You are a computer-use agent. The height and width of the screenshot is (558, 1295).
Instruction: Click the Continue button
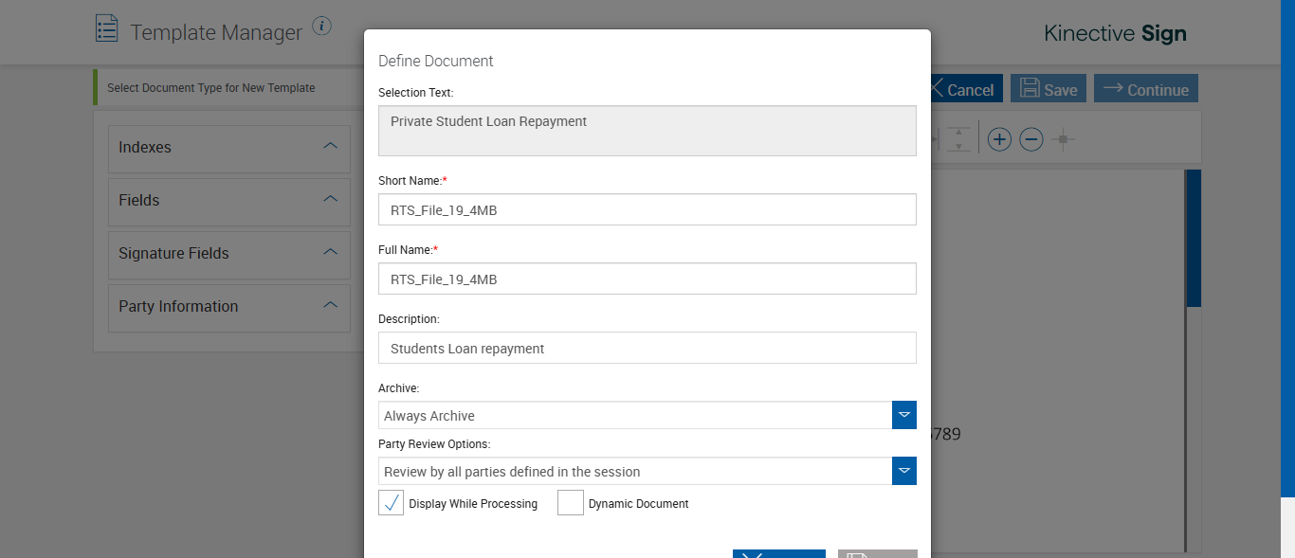click(x=1145, y=89)
